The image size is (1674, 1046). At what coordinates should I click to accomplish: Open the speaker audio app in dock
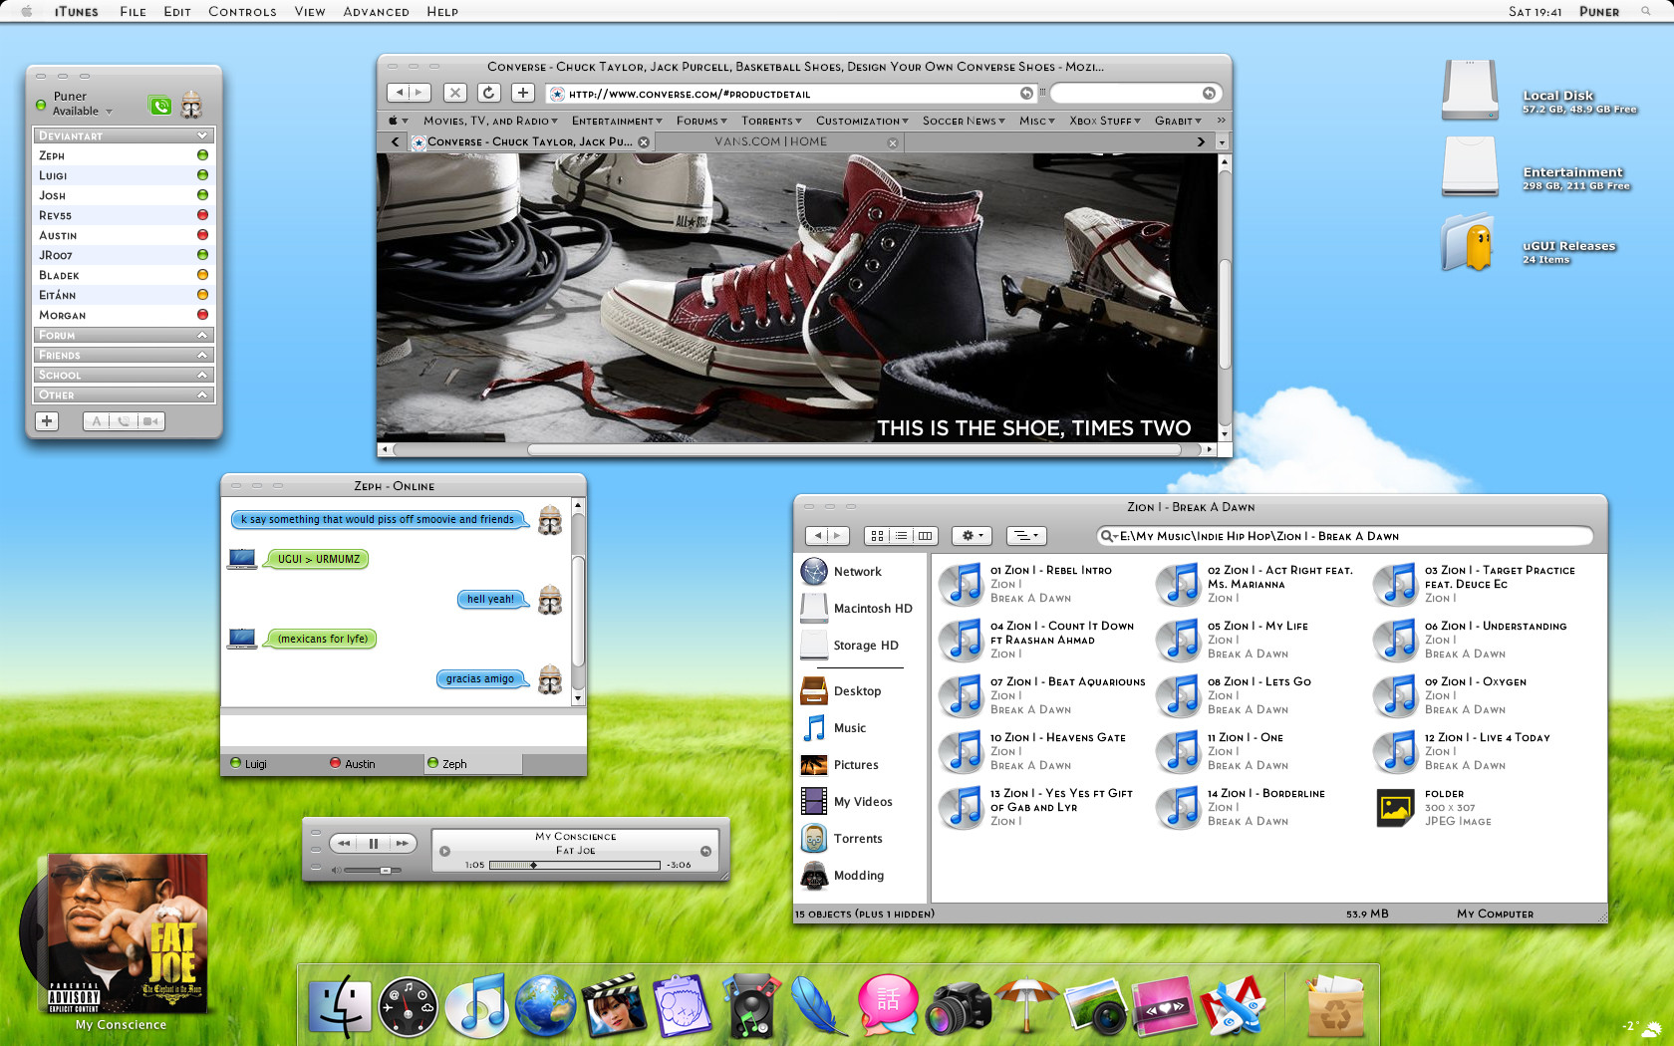click(752, 1006)
